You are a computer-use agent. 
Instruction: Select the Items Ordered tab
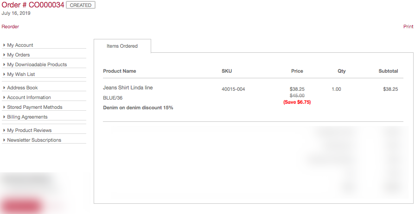coord(122,46)
